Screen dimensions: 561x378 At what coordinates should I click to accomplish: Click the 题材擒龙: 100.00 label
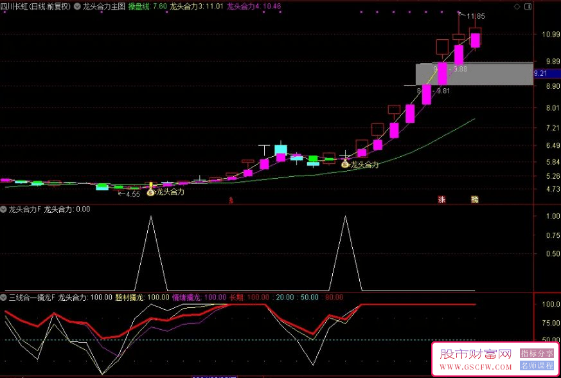tap(143, 297)
